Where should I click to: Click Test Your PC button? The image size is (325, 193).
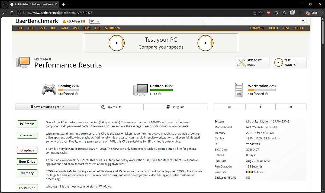click(x=289, y=62)
